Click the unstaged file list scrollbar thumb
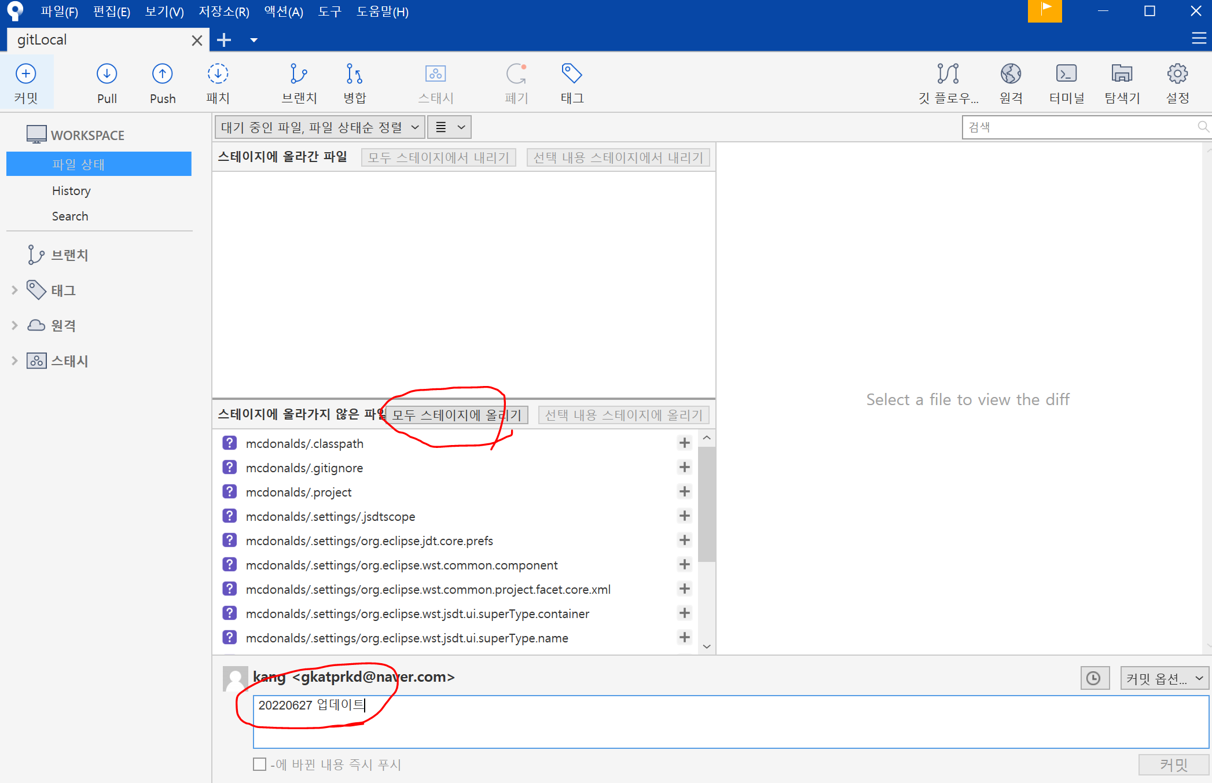Screen dimensions: 1212x783 point(707,503)
